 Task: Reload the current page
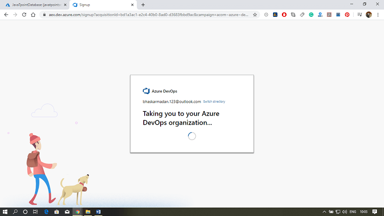(24, 15)
